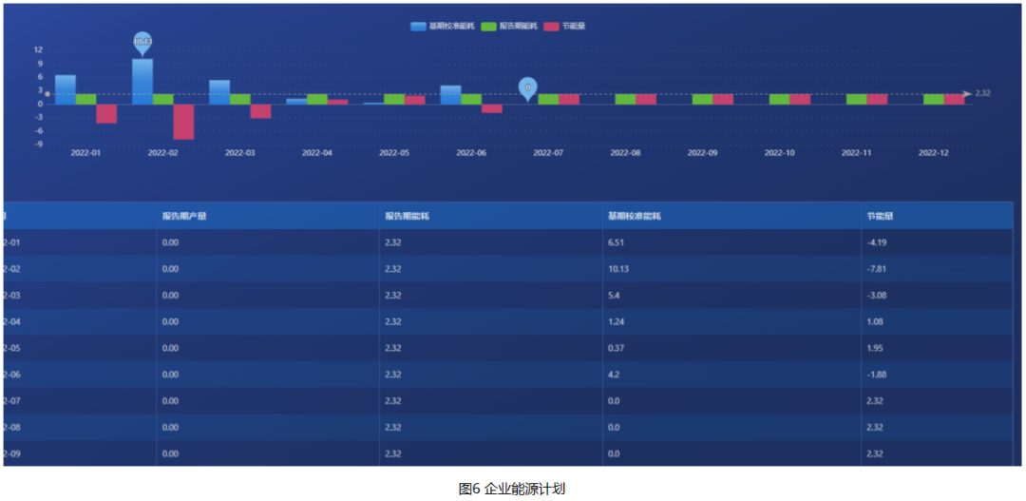This screenshot has height=501, width=1026.
Task: Click the 12 y-axis tick label
Action: 39,50
